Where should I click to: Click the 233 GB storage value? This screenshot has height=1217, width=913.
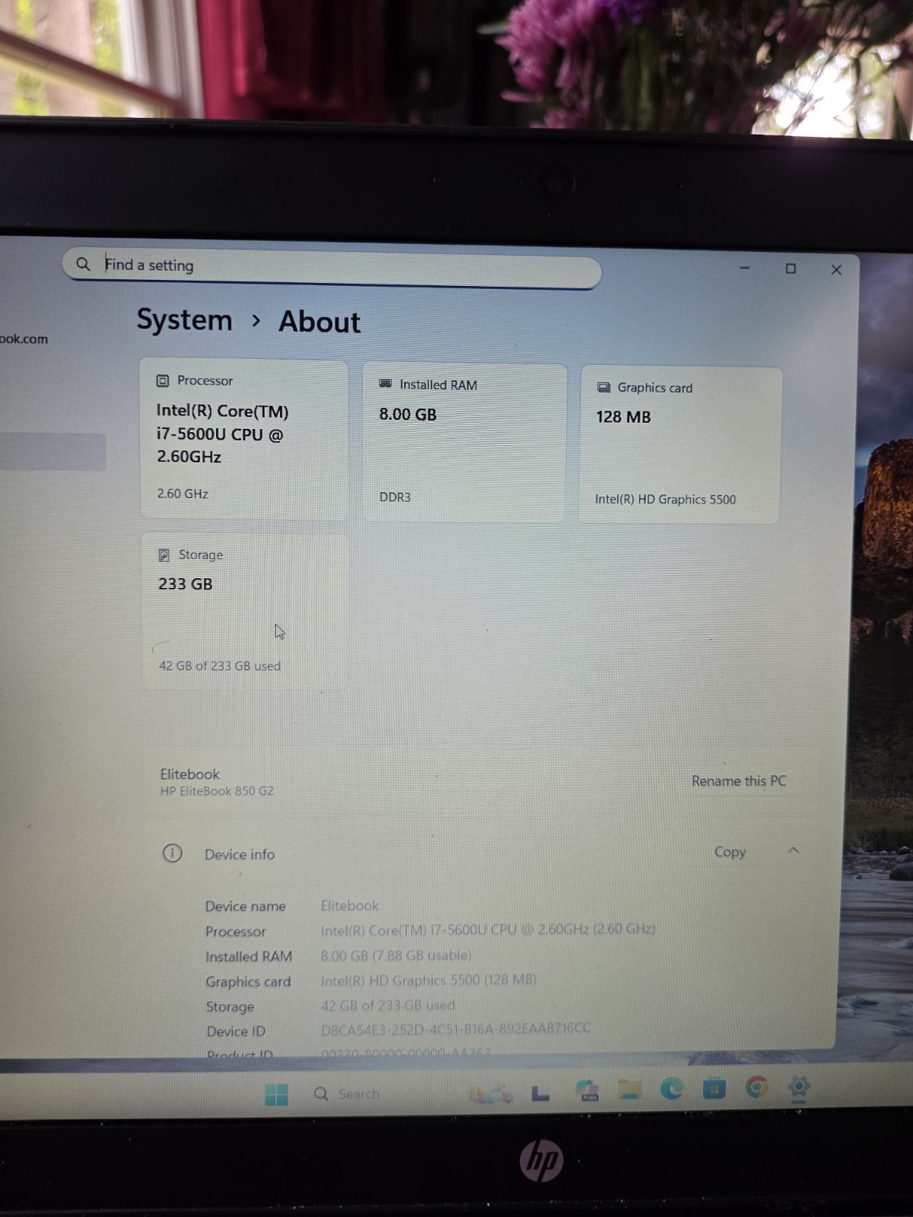coord(185,584)
